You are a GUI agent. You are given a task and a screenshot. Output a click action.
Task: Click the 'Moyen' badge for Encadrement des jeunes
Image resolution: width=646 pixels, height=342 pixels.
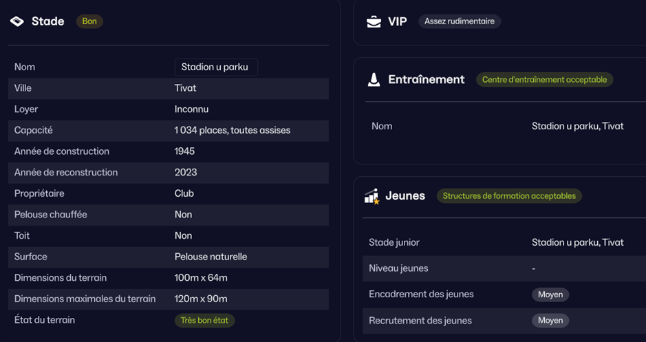550,295
